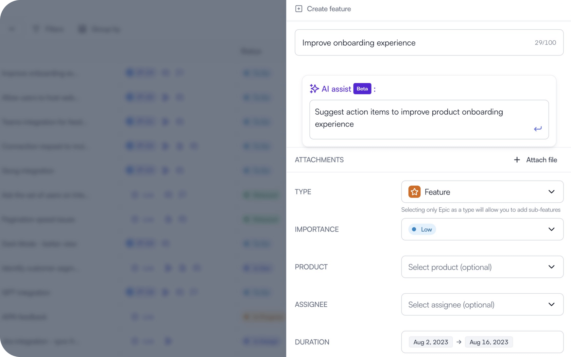Select the Group by icon in the toolbar
This screenshot has height=357, width=571.
82,29
